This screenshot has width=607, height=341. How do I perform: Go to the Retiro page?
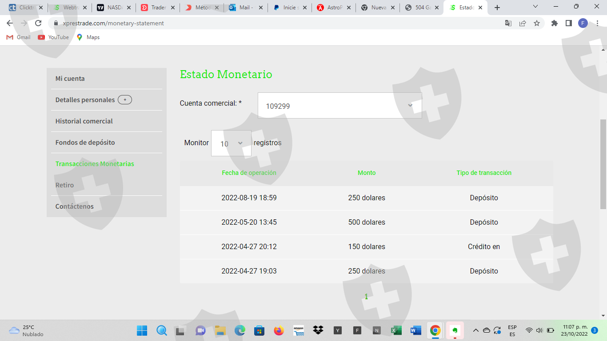[x=64, y=185]
